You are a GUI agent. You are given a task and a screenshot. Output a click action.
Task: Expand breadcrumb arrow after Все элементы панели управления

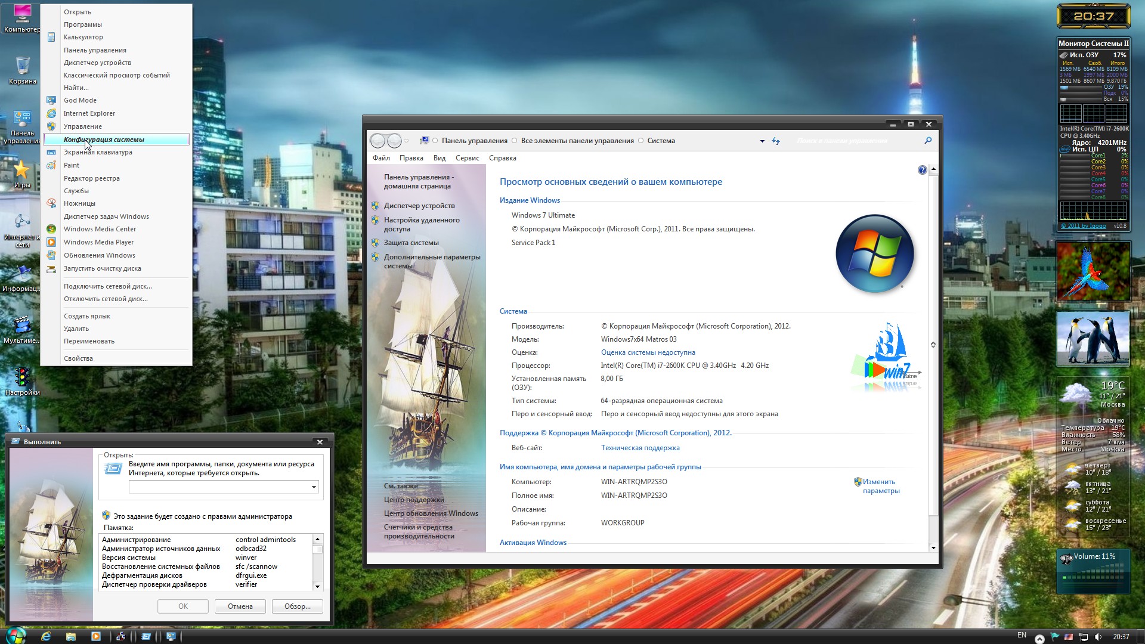coord(640,141)
